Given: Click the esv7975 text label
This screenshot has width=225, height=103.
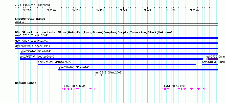Looking at the screenshot, I should 212,57.
